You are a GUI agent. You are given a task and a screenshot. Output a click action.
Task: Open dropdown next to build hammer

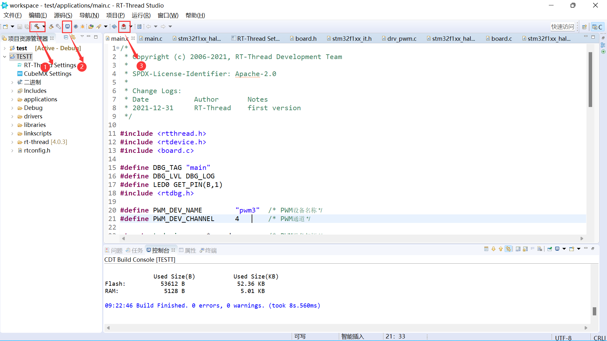[x=44, y=27]
